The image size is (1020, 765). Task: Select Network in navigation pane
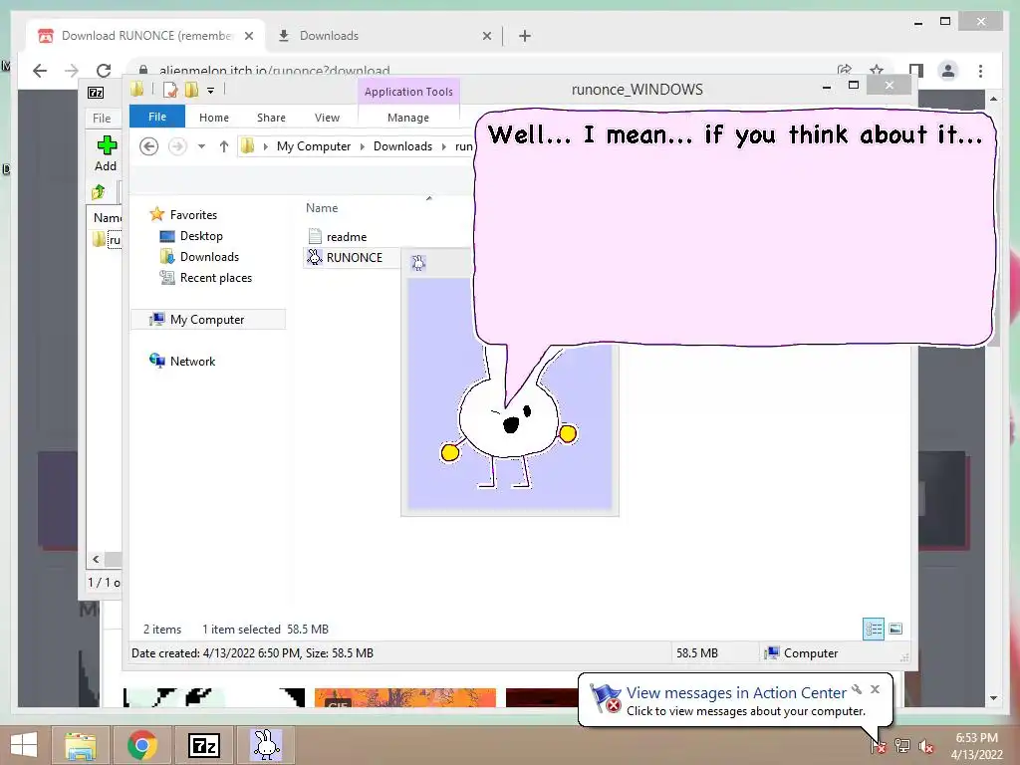point(192,361)
